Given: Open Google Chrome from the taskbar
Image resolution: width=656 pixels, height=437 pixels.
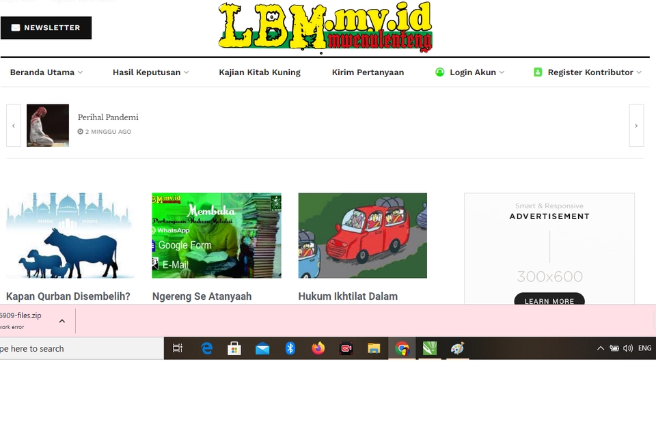Looking at the screenshot, I should 402,348.
